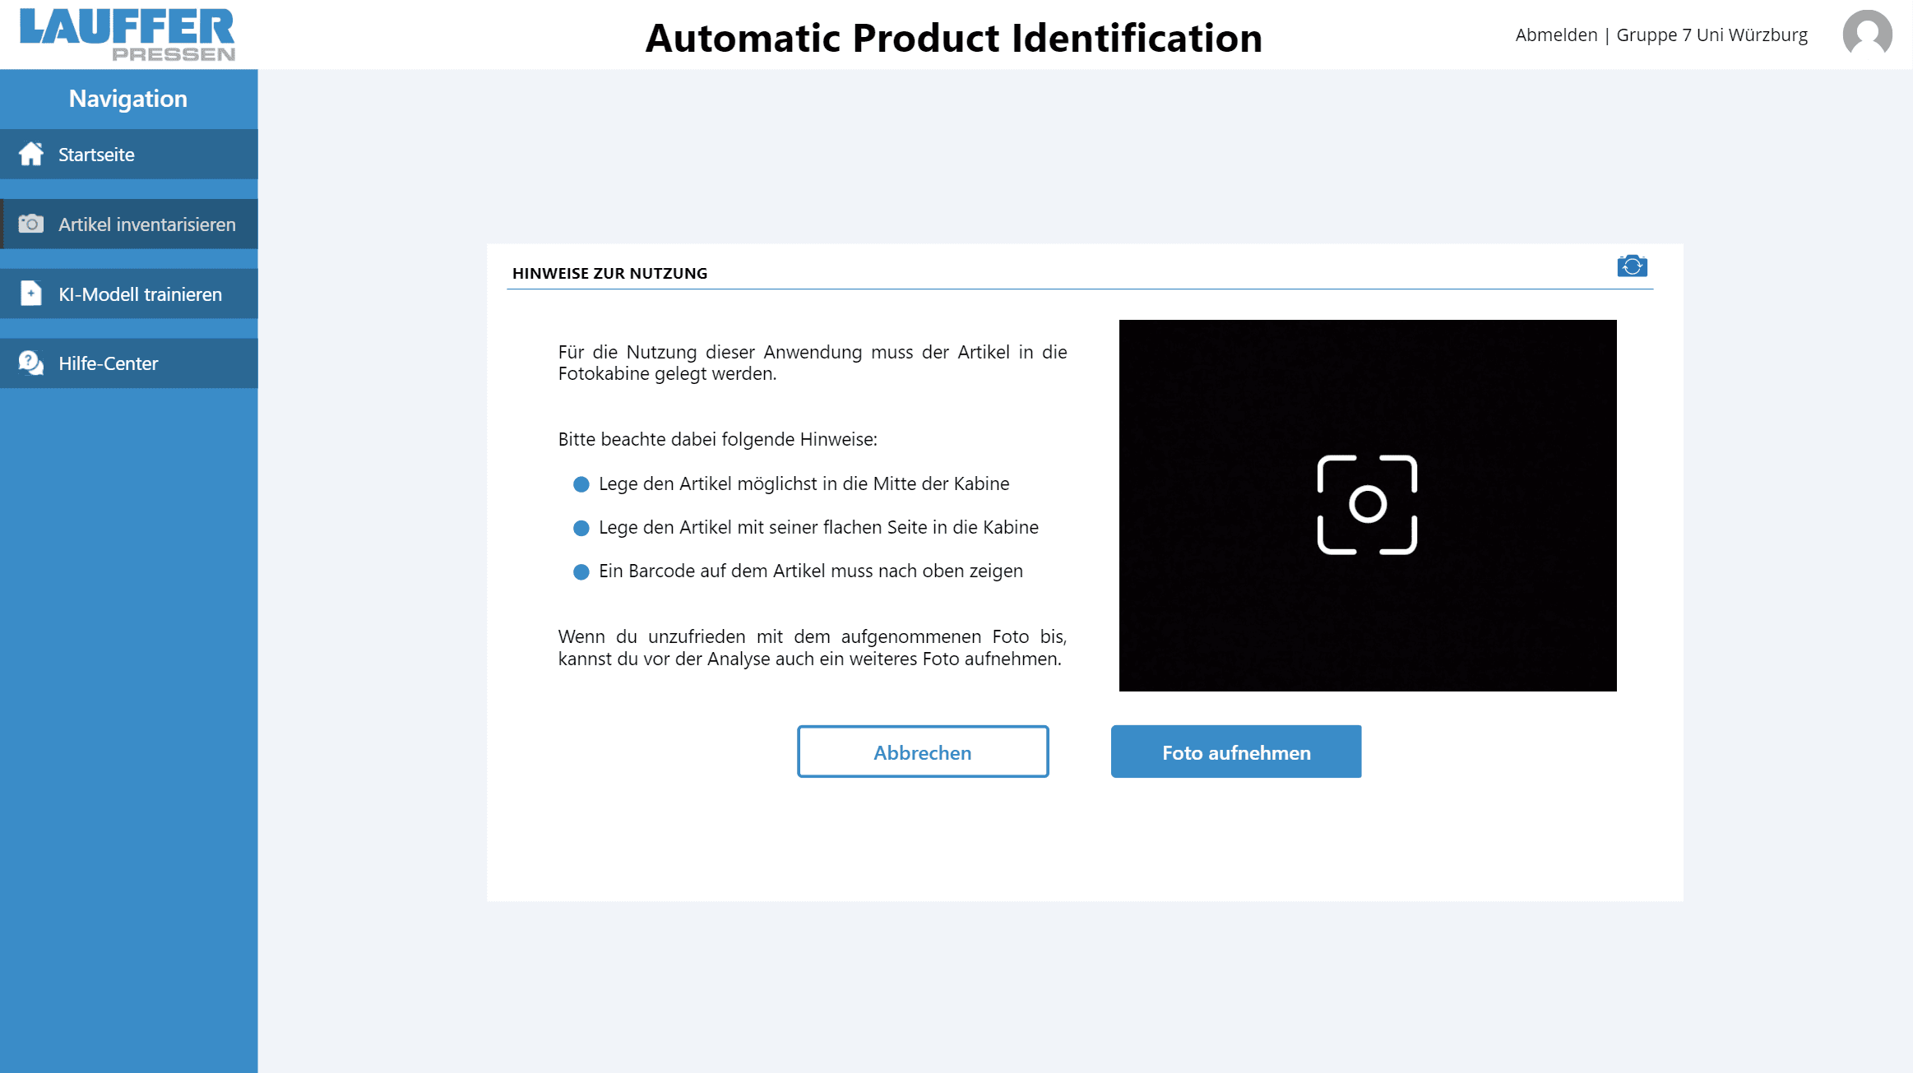Click the home icon beside Startseite

pos(31,154)
